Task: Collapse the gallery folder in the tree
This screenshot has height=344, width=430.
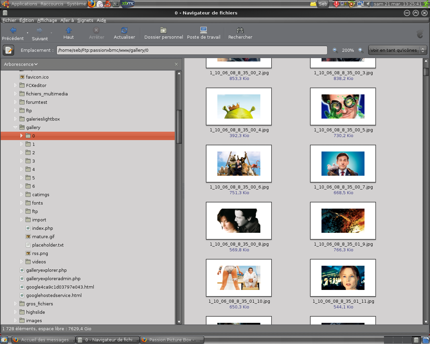Action: pos(15,127)
